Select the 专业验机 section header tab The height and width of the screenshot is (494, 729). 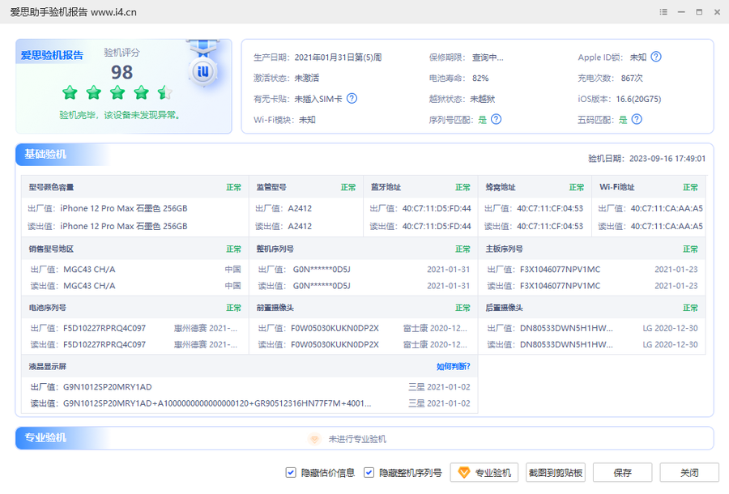[45, 438]
